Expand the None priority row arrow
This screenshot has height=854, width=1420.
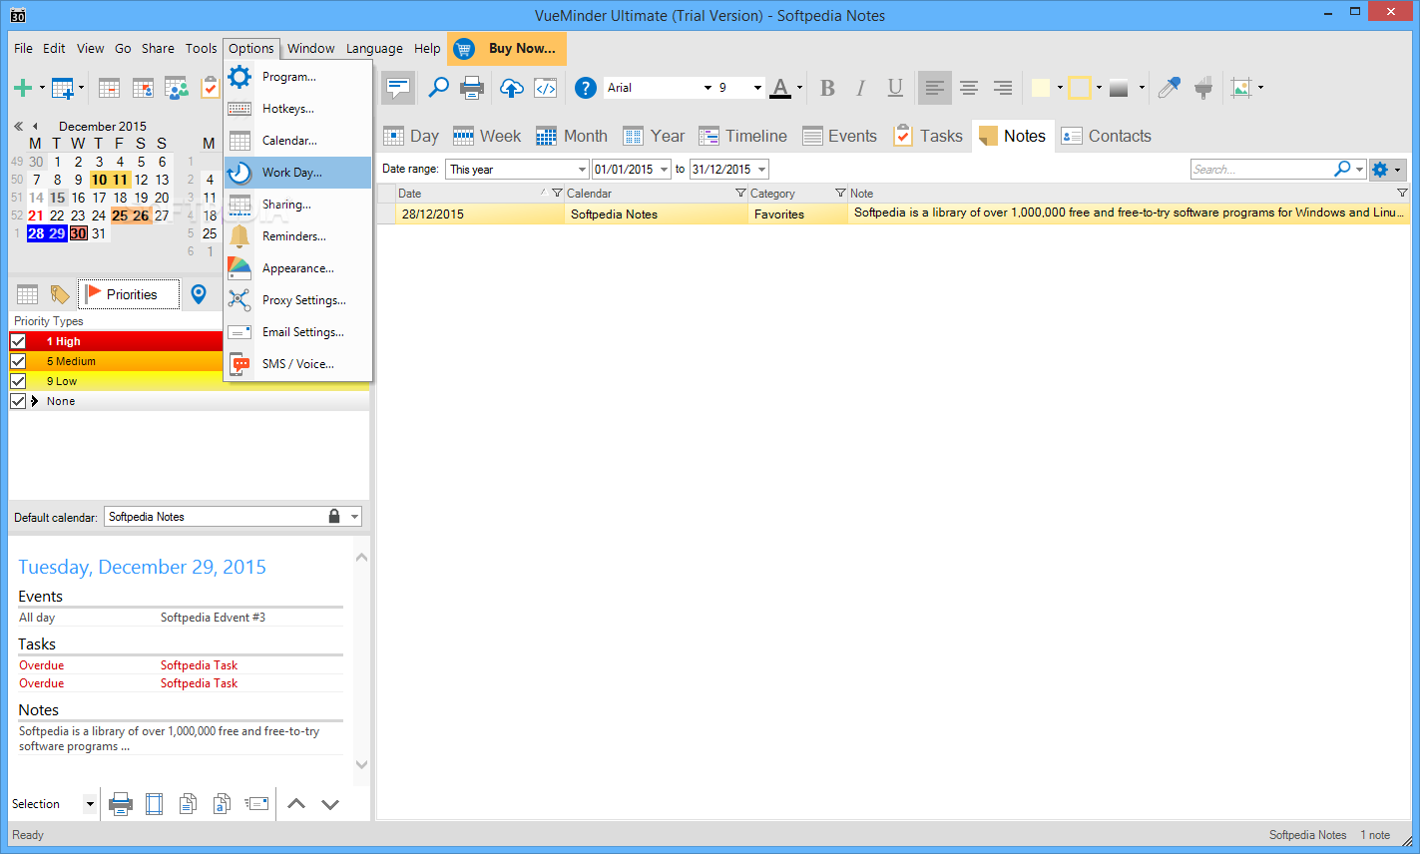pos(35,401)
